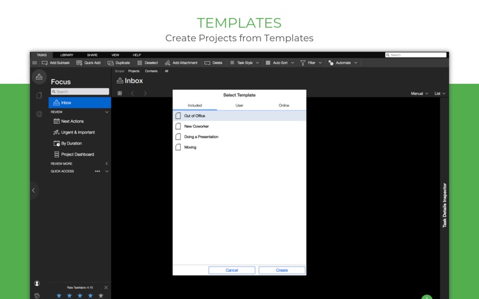479x299 pixels.
Task: Click the grid view icon below Inbox
Action: 120,93
